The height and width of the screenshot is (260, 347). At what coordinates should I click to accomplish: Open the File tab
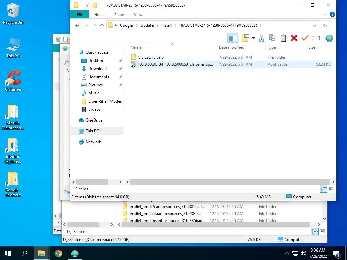pyautogui.click(x=80, y=15)
